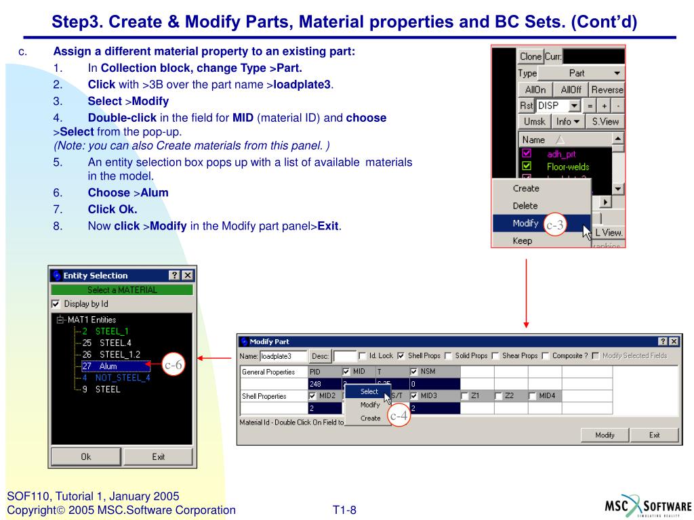
Task: Toggle the adh_prt part visibility checkbox
Action: [527, 154]
